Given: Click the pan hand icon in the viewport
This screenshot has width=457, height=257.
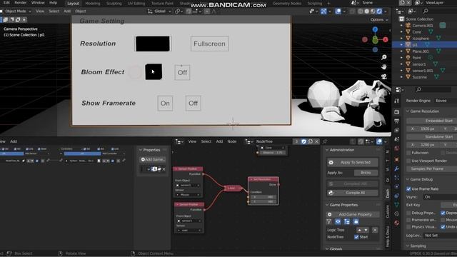Looking at the screenshot, I should point(384,66).
